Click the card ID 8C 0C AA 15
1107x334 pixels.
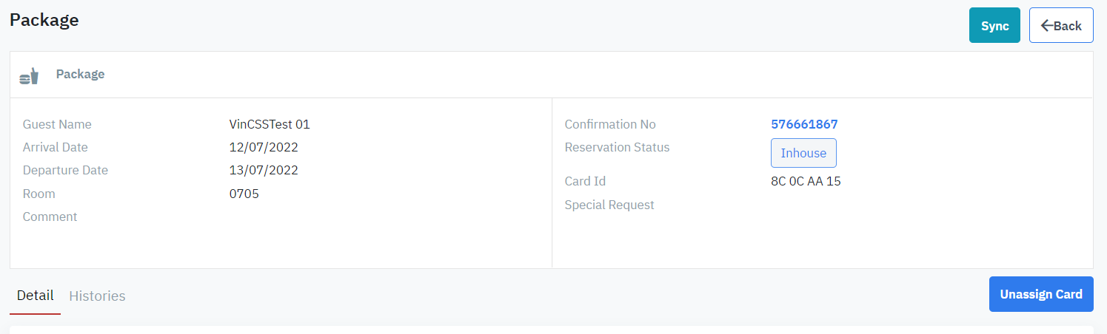(x=806, y=181)
